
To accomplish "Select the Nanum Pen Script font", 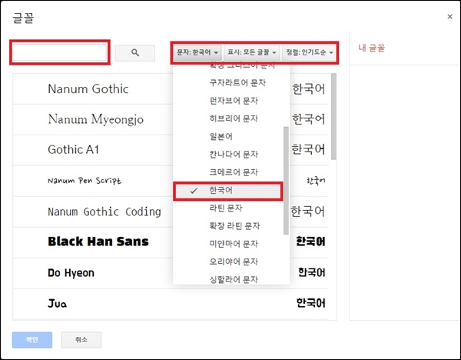I will [x=171, y=181].
